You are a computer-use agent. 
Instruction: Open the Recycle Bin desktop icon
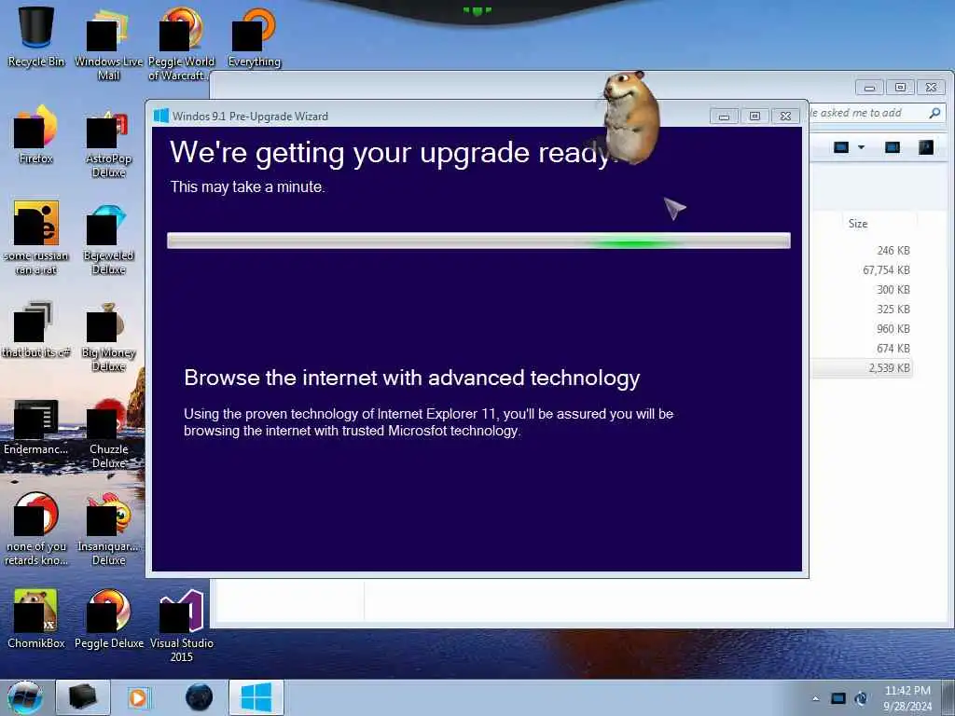click(36, 35)
